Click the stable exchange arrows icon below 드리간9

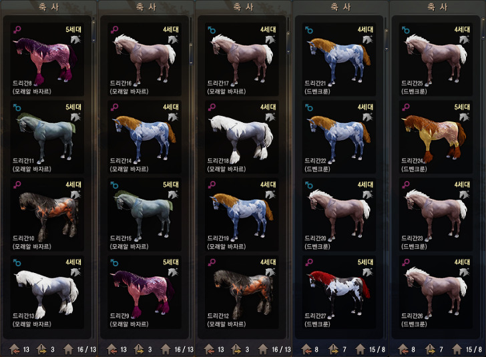[139, 349]
